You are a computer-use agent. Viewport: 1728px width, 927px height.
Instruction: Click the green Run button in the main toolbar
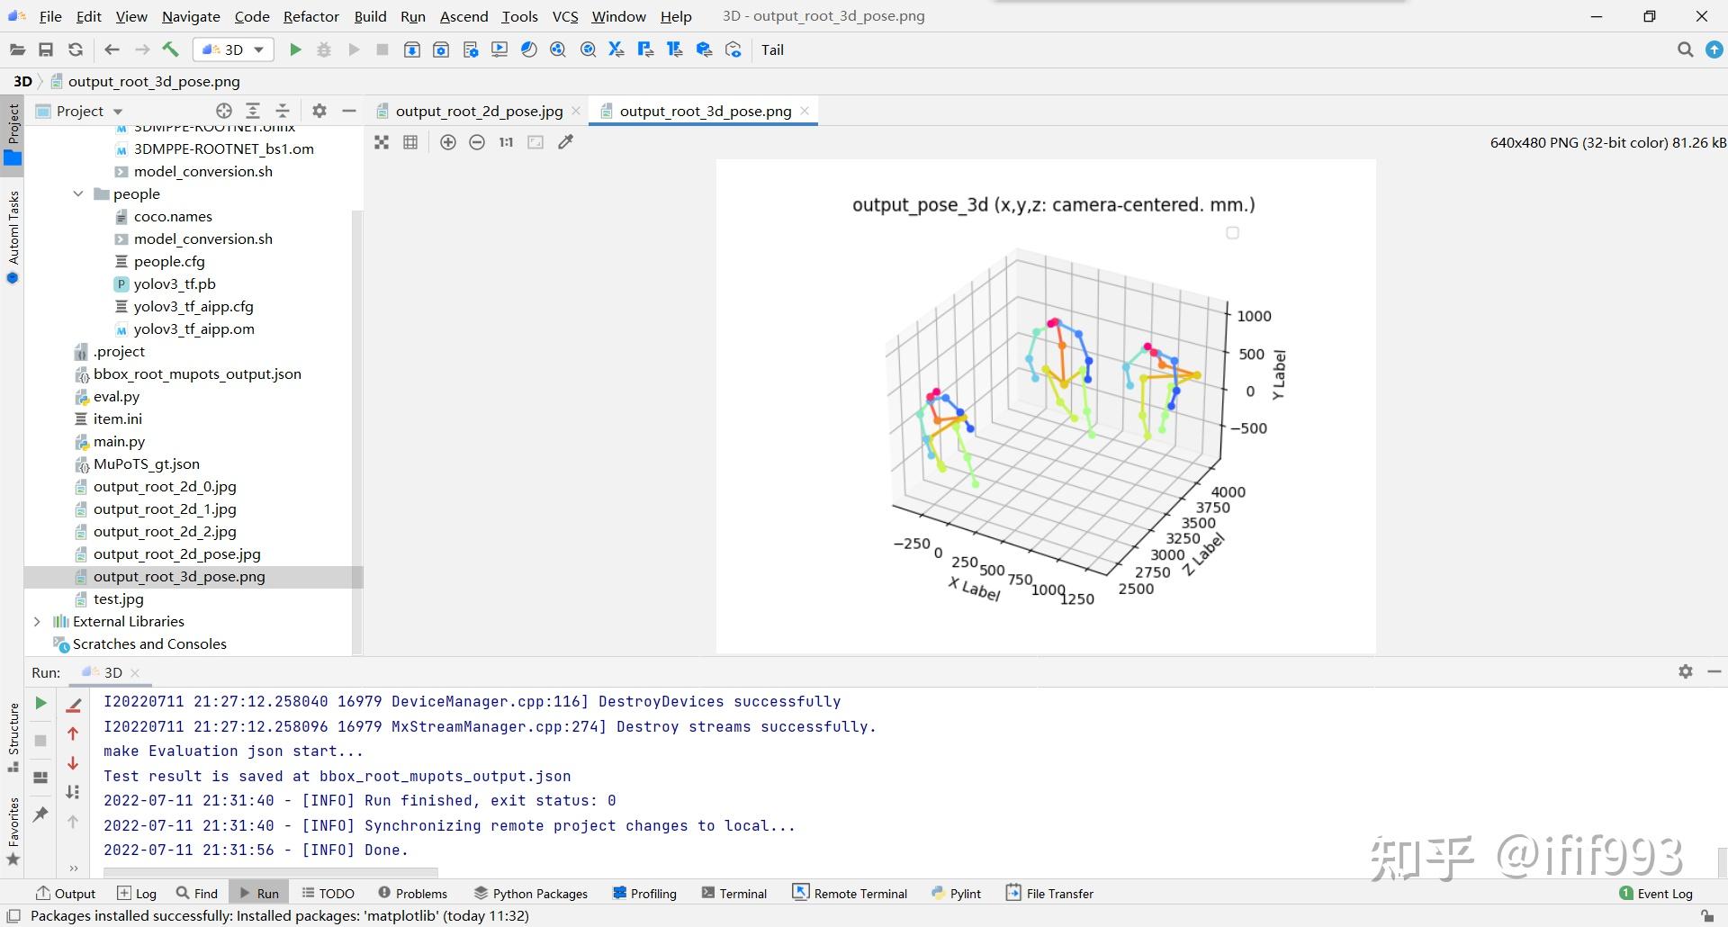pyautogui.click(x=294, y=50)
